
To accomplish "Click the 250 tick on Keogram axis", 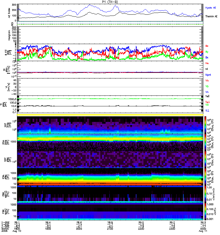I will (14, 30).
